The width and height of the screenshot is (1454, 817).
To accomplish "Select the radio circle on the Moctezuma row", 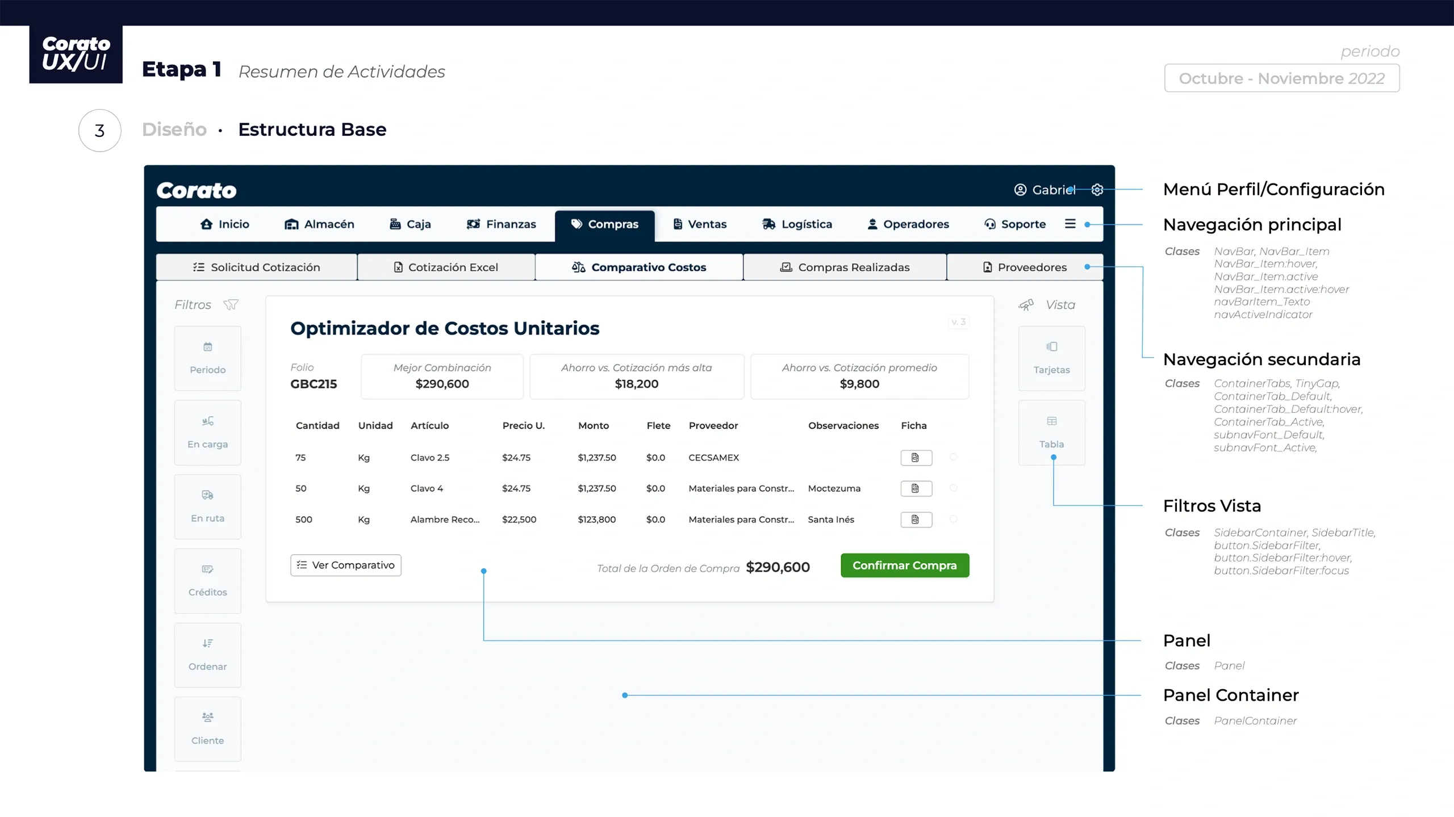I will click(x=954, y=488).
